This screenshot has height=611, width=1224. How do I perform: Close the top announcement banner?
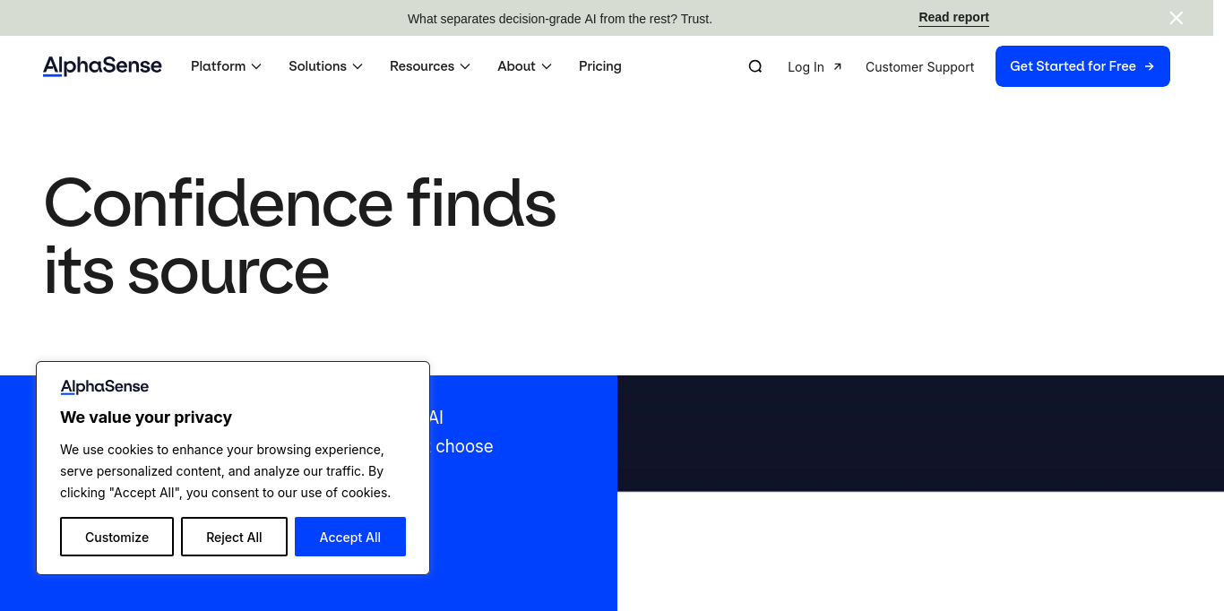click(1177, 18)
